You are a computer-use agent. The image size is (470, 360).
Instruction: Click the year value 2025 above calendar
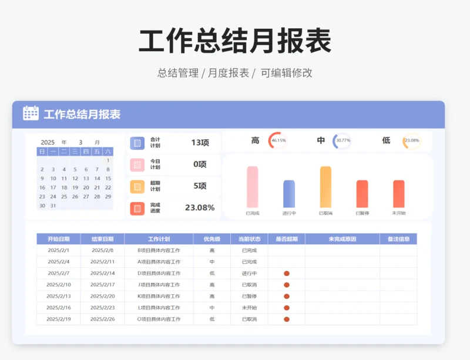[48, 142]
